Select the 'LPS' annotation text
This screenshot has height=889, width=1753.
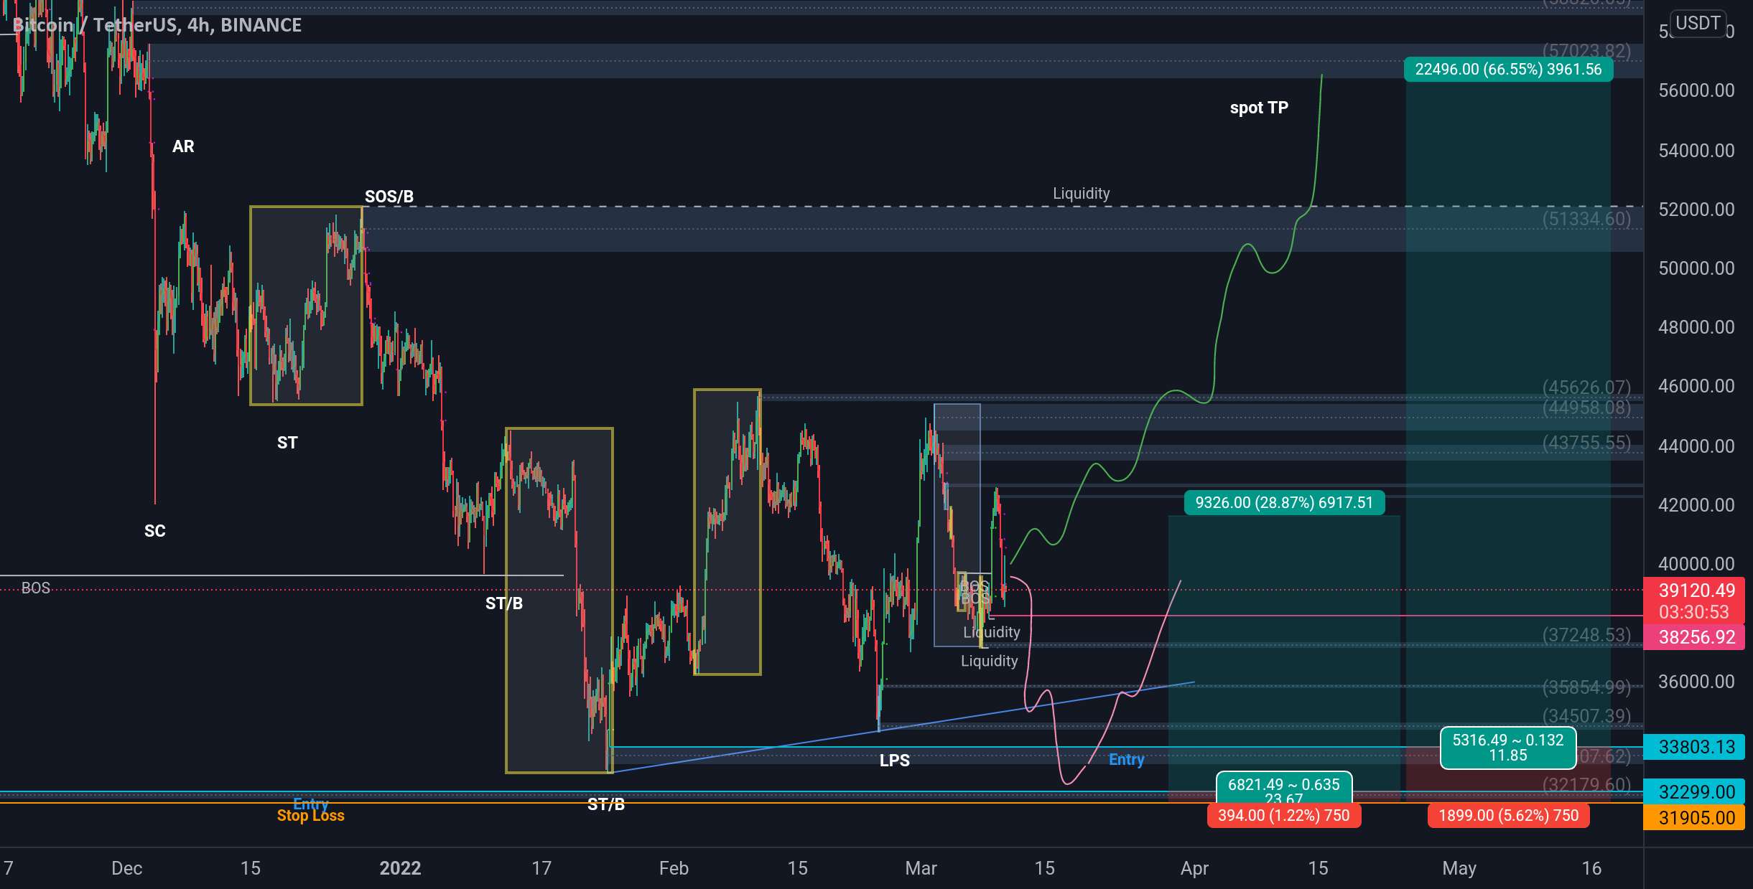point(895,761)
